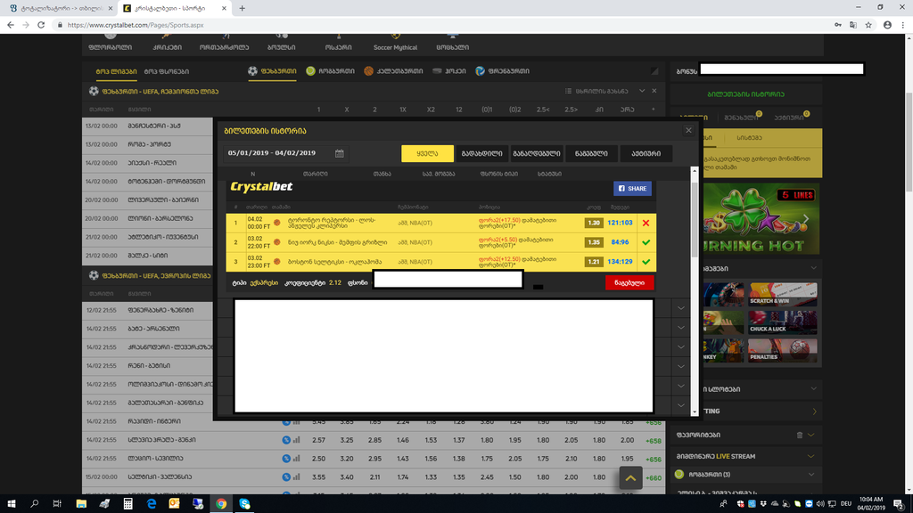Image resolution: width=913 pixels, height=513 pixels.
Task: Select the 'აქტიური' filter tab in ticket history
Action: tap(646, 153)
